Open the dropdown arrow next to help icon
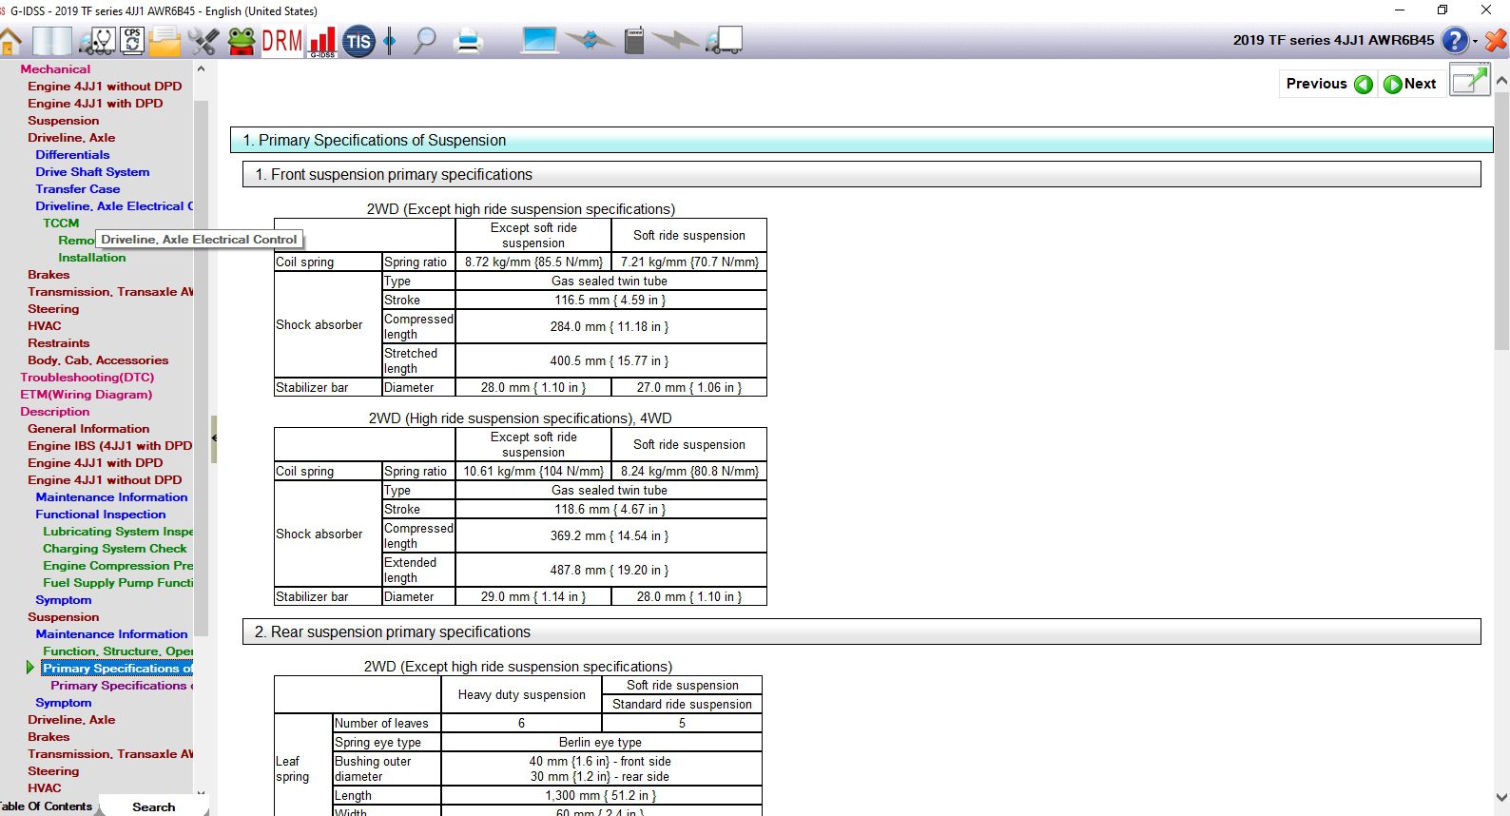Image resolution: width=1510 pixels, height=816 pixels. [1475, 41]
